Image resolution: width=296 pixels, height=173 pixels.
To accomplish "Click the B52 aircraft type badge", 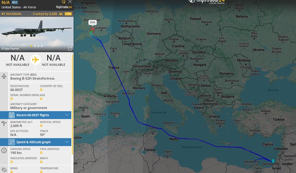I will (x=15, y=2).
